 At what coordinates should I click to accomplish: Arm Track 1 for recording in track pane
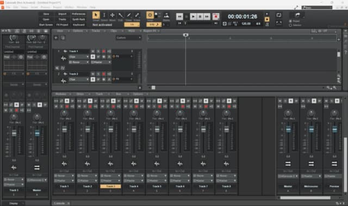104,51
